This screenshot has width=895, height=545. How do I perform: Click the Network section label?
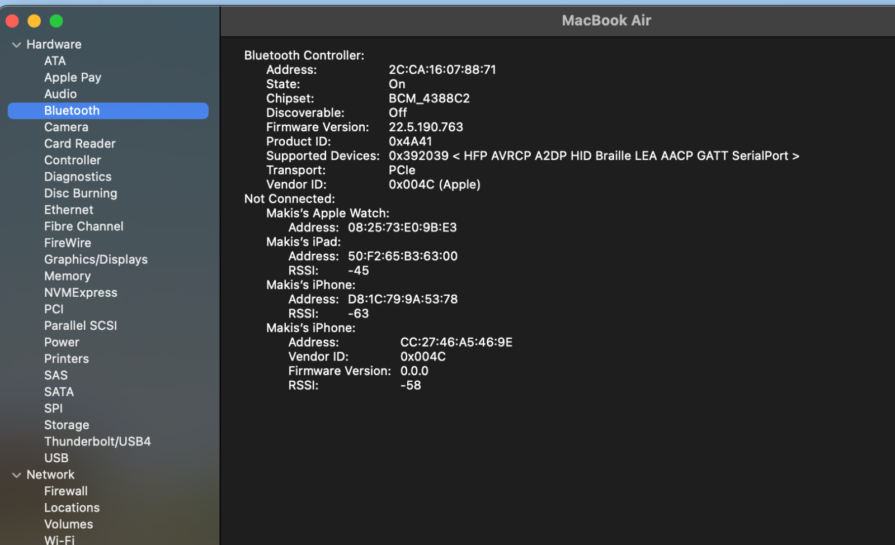50,475
